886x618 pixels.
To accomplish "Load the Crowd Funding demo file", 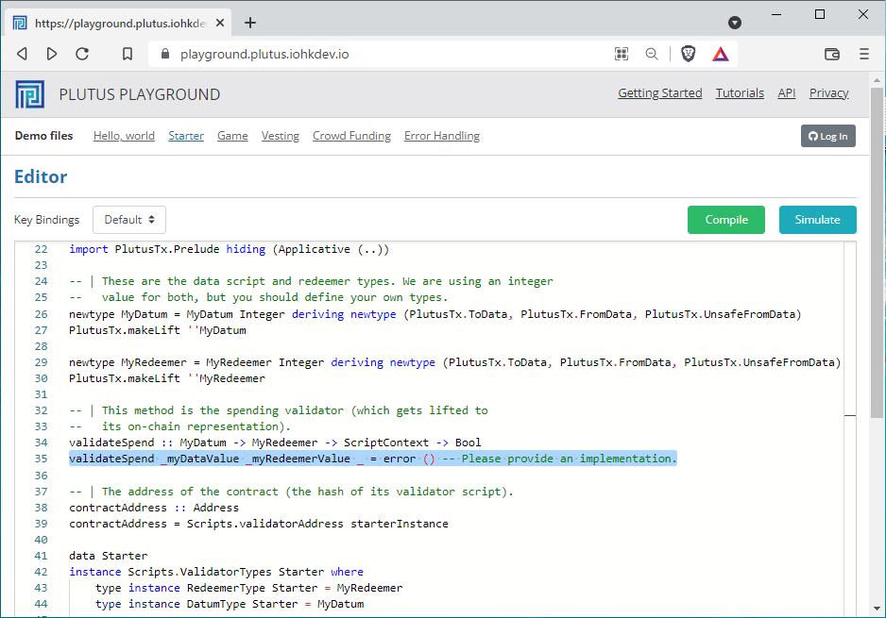I will coord(351,136).
